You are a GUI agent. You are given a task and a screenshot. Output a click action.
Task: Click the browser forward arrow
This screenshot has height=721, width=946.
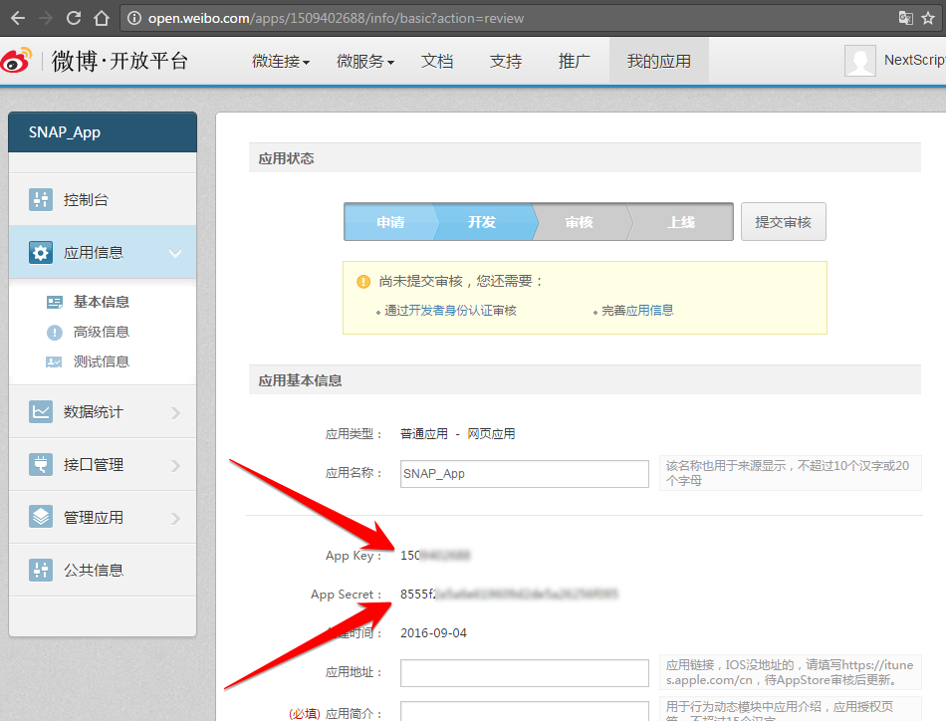point(45,18)
